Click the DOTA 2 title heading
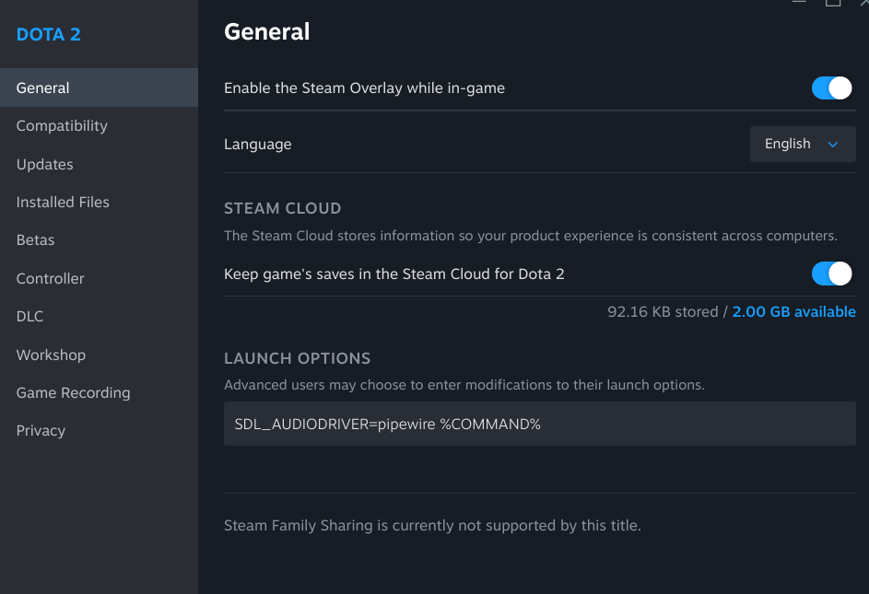Viewport: 869px width, 594px height. (49, 34)
